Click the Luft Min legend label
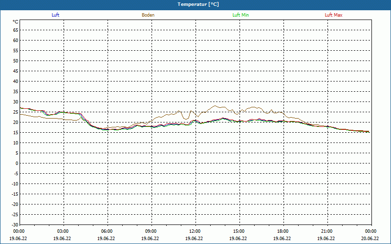The height and width of the screenshot is (244, 391). (240, 15)
